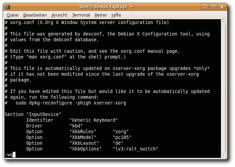Click the 'Type "man xorg.conf"' line

pos(65,57)
